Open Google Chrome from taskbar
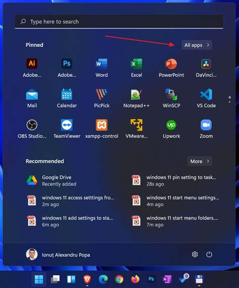 pyautogui.click(x=119, y=279)
